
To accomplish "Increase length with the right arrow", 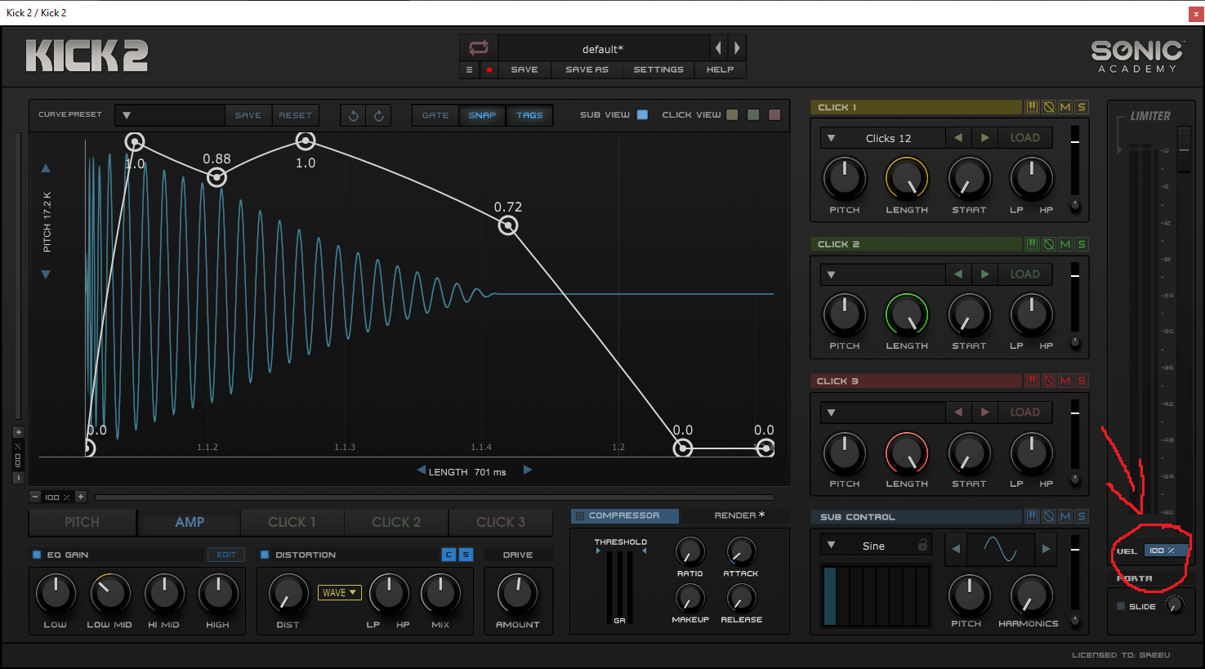I will pyautogui.click(x=528, y=470).
